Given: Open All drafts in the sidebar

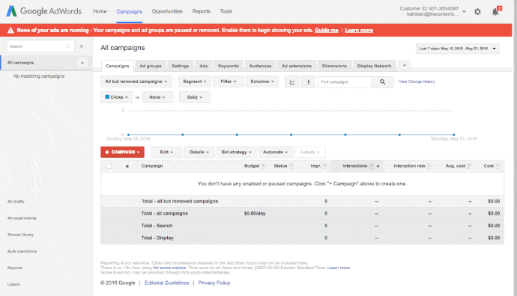Looking at the screenshot, I should [16, 202].
